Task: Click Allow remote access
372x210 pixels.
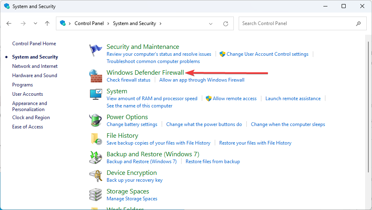Action: click(x=234, y=99)
